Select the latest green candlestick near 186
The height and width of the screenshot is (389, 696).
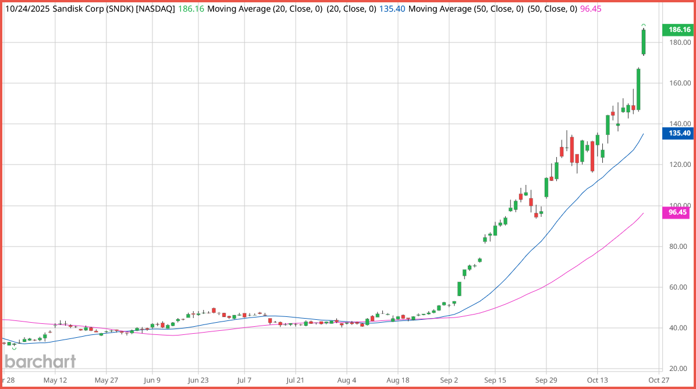pos(644,42)
